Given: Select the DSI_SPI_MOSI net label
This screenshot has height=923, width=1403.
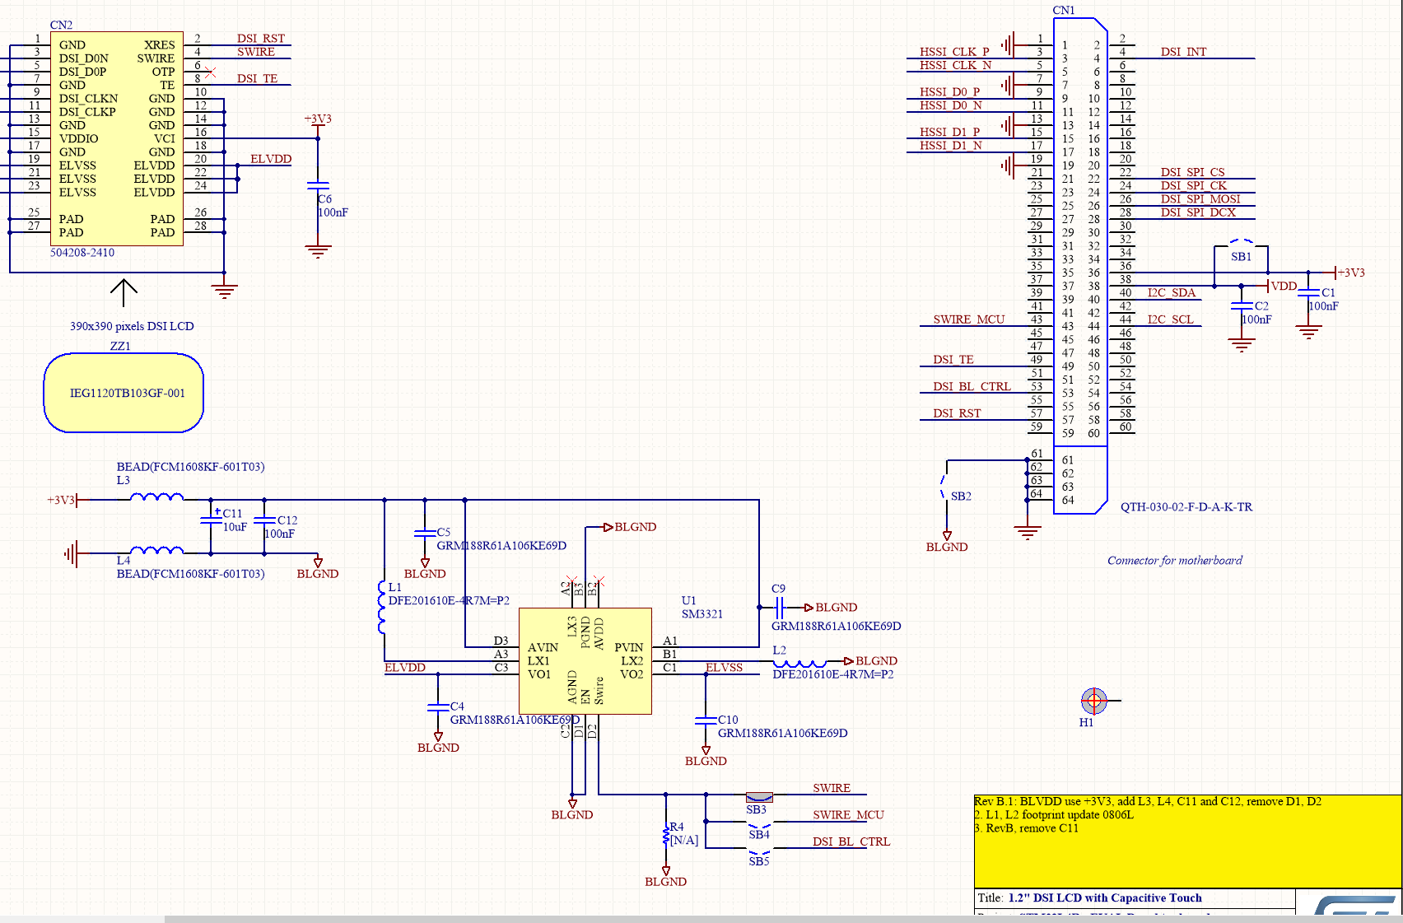Looking at the screenshot, I should click(x=1200, y=199).
